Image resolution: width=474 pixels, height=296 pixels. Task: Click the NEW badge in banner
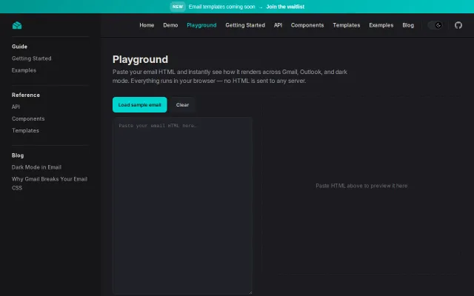pos(178,7)
